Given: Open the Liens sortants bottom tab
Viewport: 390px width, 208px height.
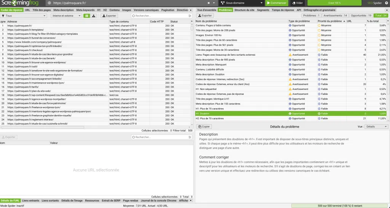Looking at the screenshot, I should (50, 200).
